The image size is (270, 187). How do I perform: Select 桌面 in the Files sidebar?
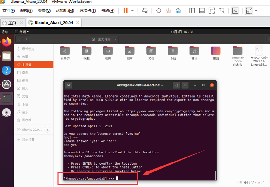coord(34,73)
